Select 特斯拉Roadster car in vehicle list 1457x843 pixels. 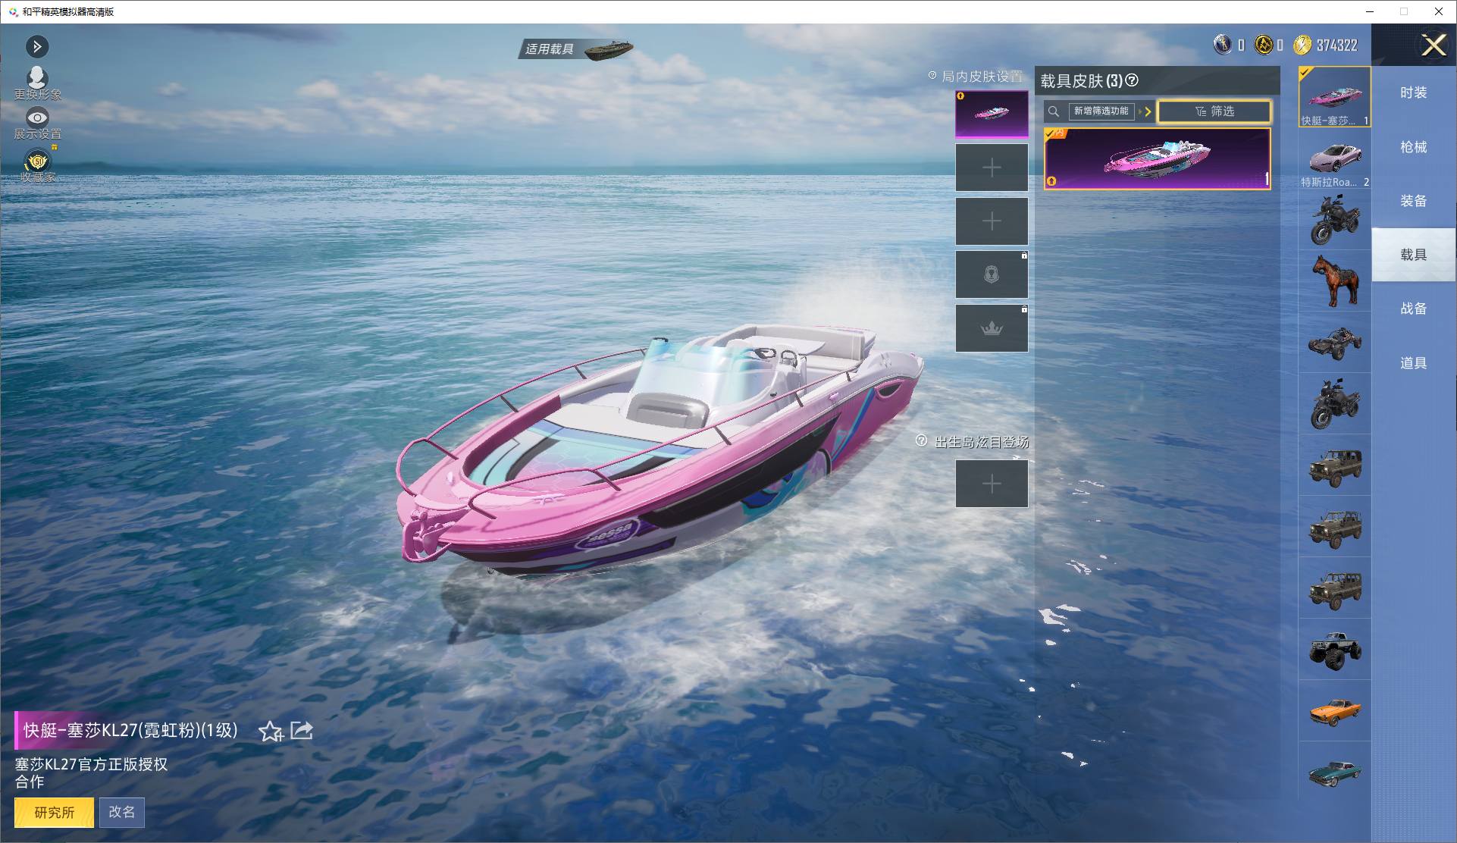pos(1334,158)
